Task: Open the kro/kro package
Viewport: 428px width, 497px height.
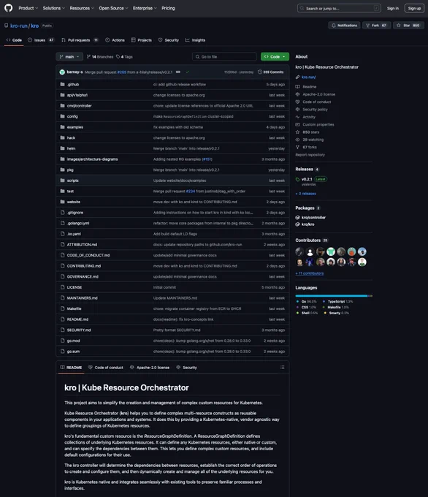Action: tap(307, 224)
